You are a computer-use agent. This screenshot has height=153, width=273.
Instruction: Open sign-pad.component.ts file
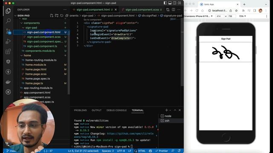point(42,46)
